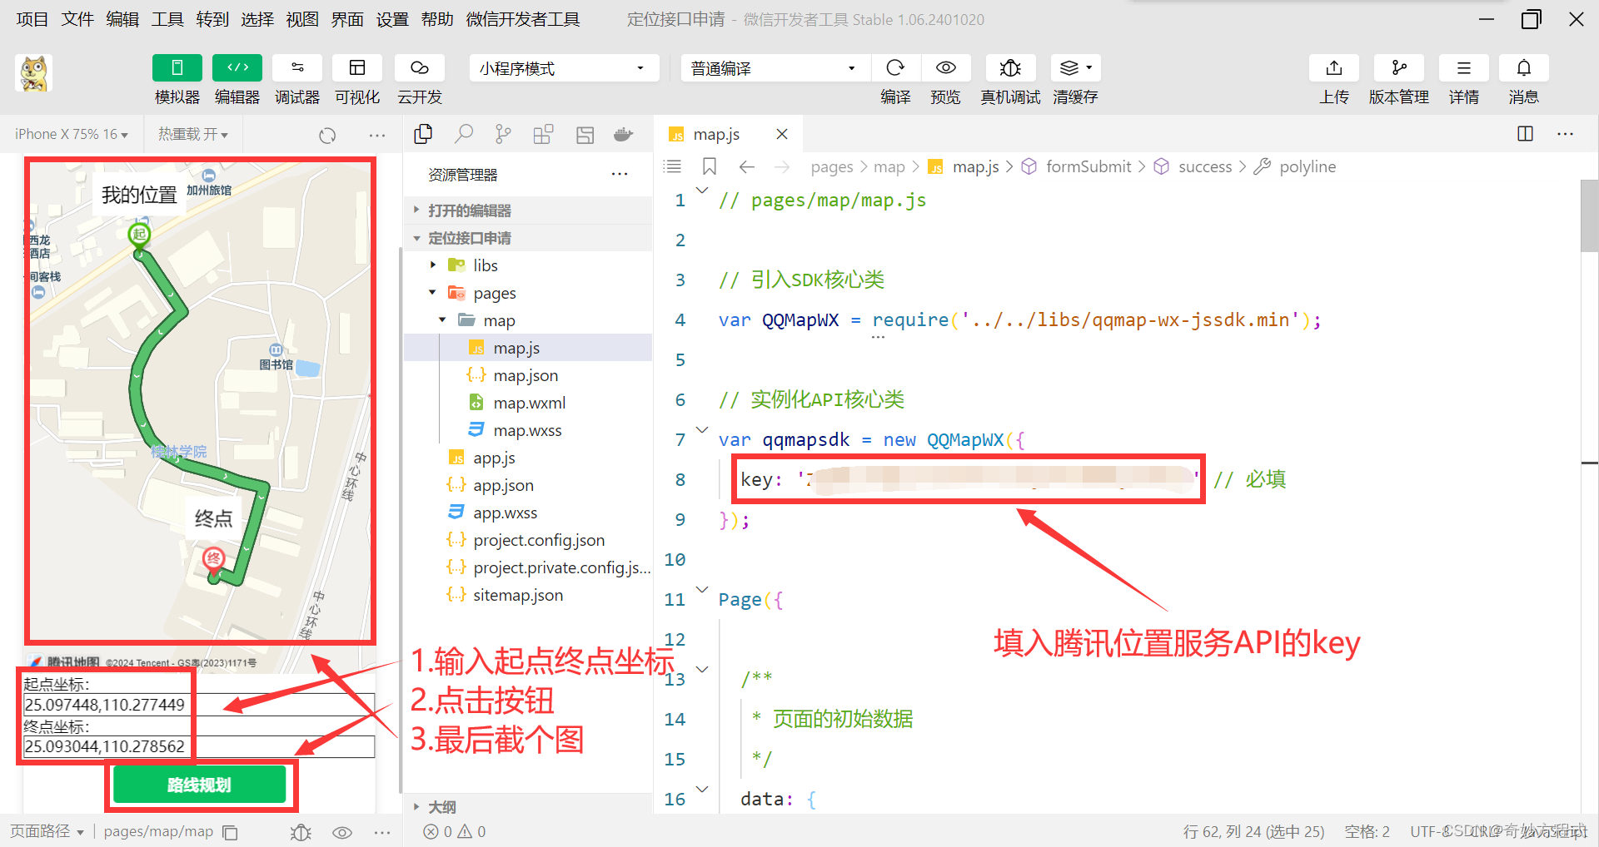Open the 编辑 menu
The height and width of the screenshot is (847, 1599).
click(x=122, y=19)
